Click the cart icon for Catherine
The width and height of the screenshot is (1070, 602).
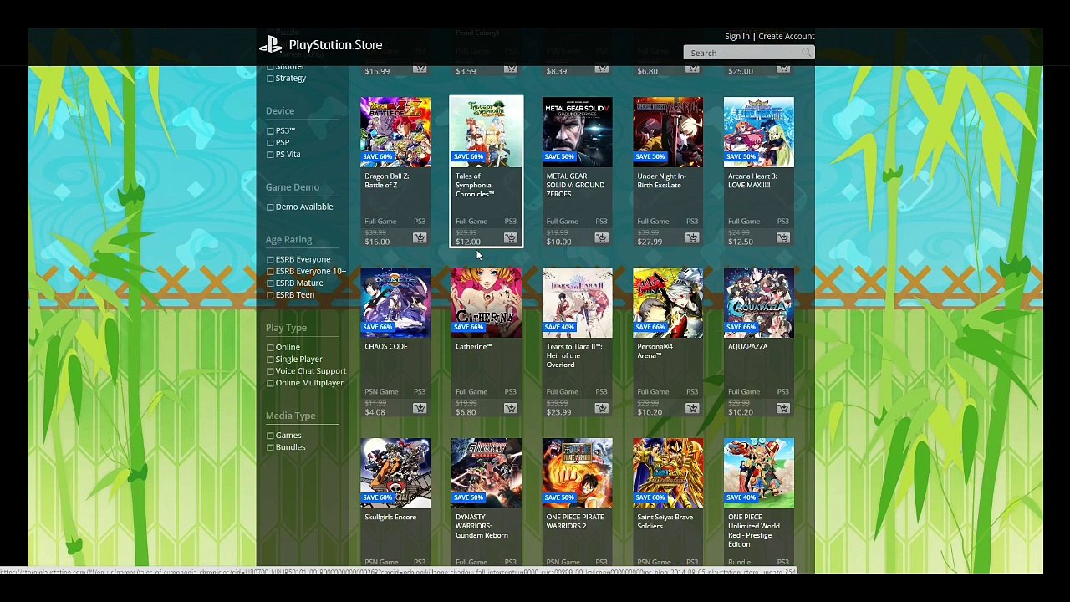coord(511,409)
